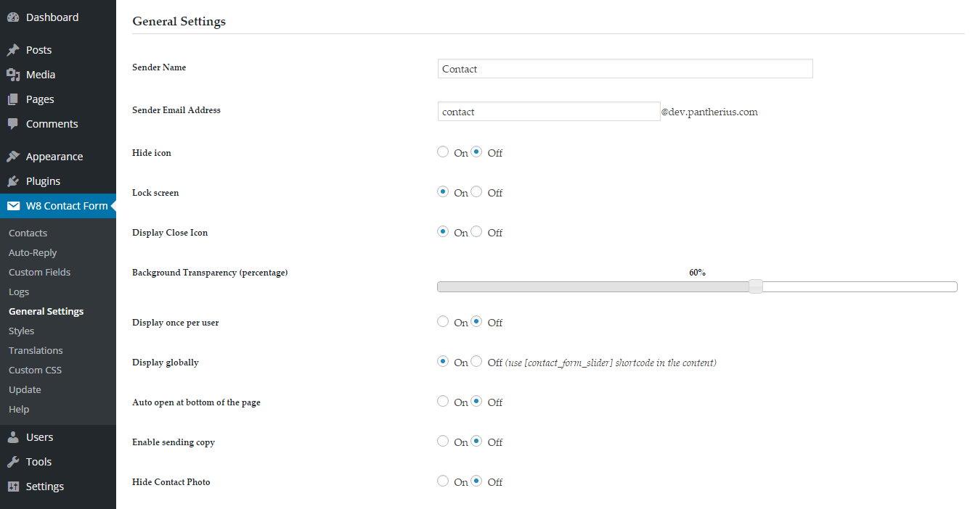Click the Users person icon
This screenshot has width=978, height=509.
(13, 437)
